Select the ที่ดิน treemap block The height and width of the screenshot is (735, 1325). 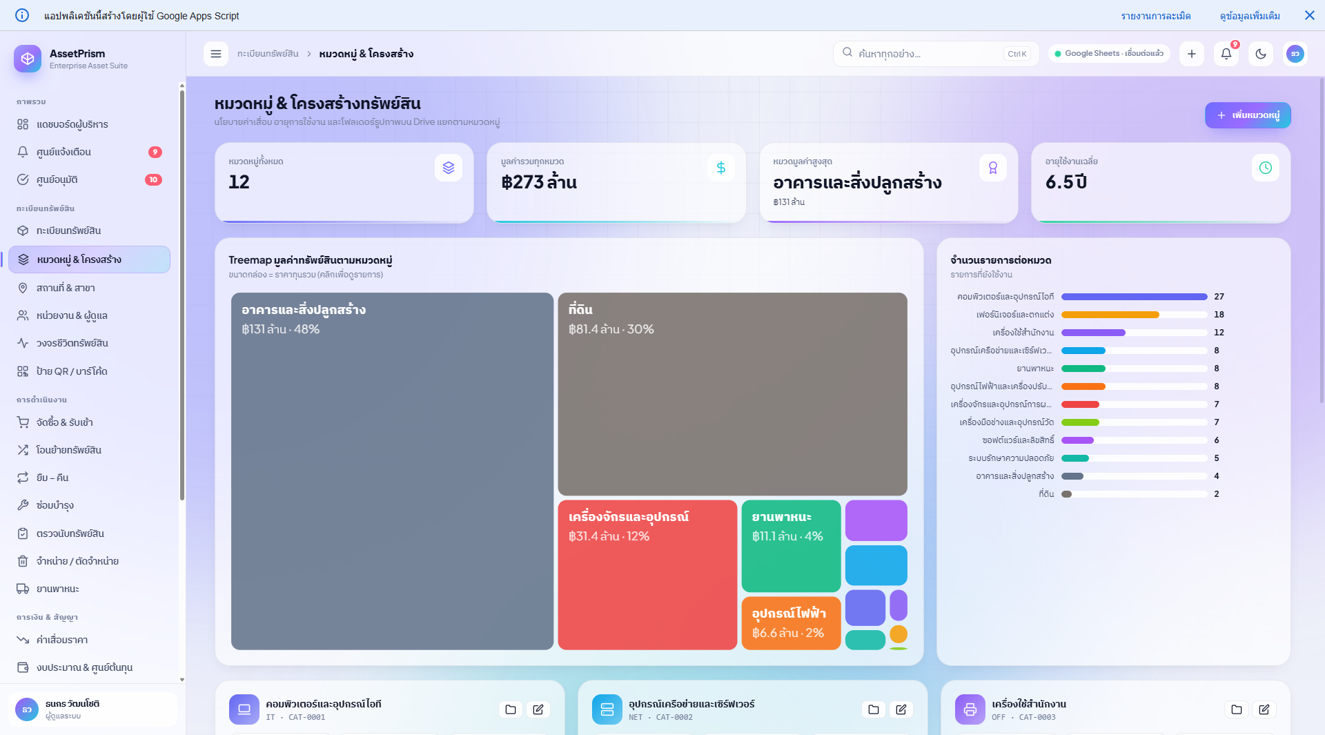pyautogui.click(x=732, y=394)
